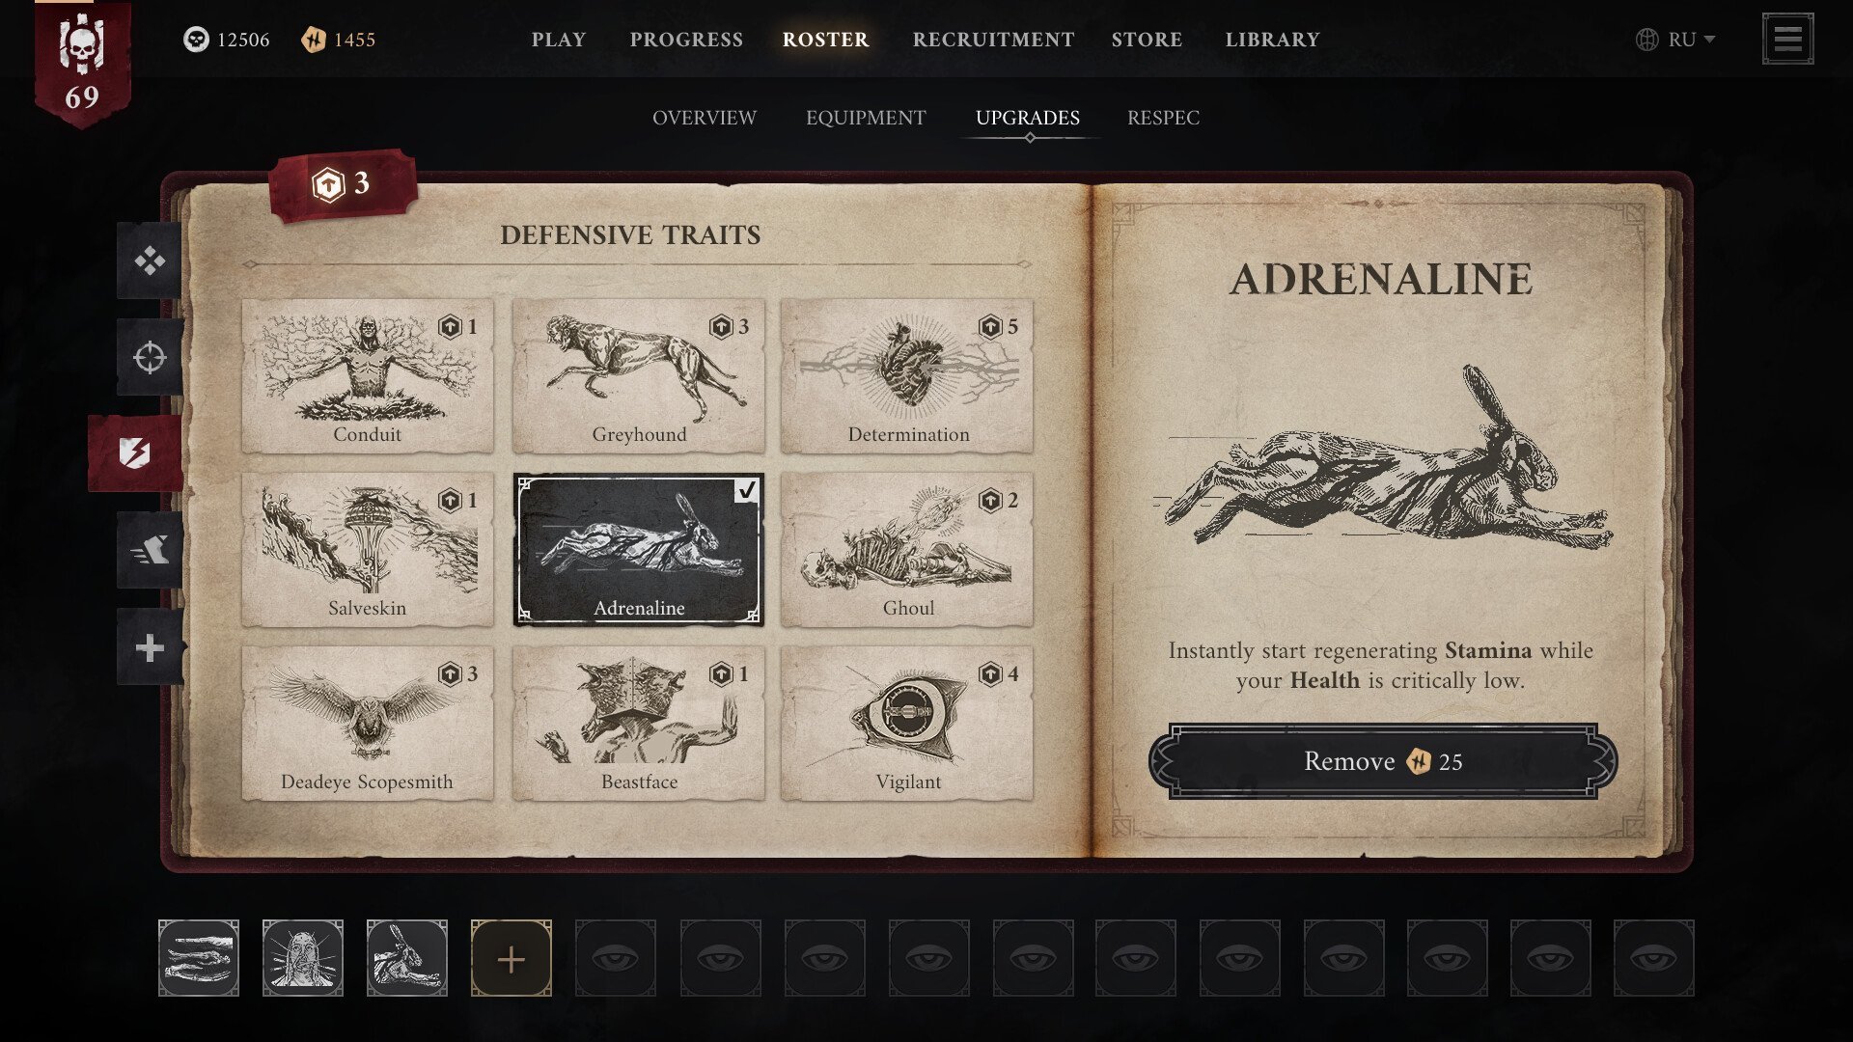Open the winged-boot traits category icon
This screenshot has width=1853, height=1042.
[x=150, y=550]
